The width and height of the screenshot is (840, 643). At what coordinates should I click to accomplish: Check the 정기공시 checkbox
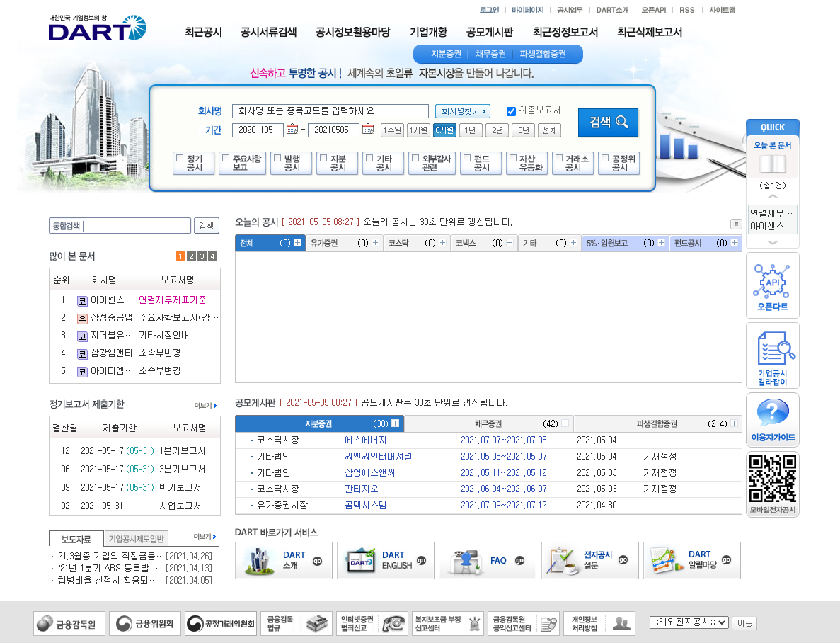point(180,158)
